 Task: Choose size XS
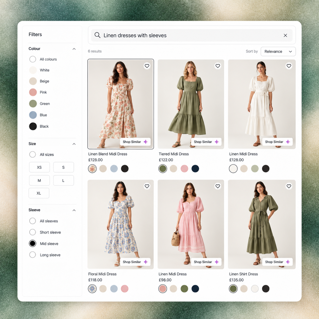39,167
